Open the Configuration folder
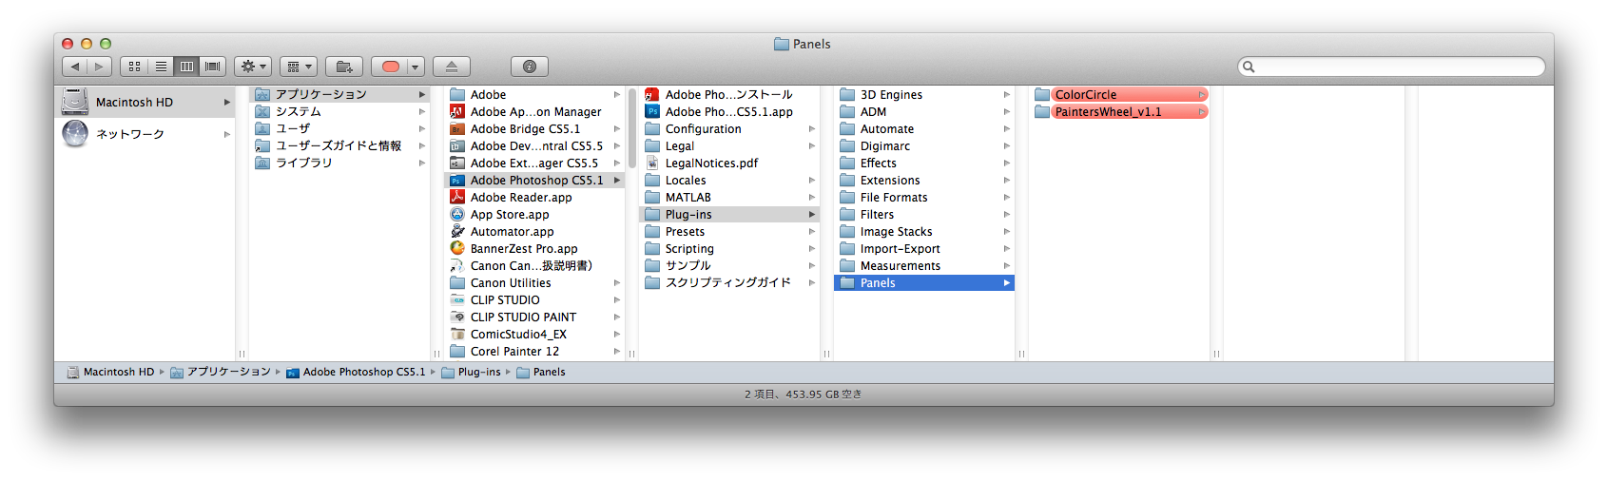The width and height of the screenshot is (1608, 481). coord(729,128)
